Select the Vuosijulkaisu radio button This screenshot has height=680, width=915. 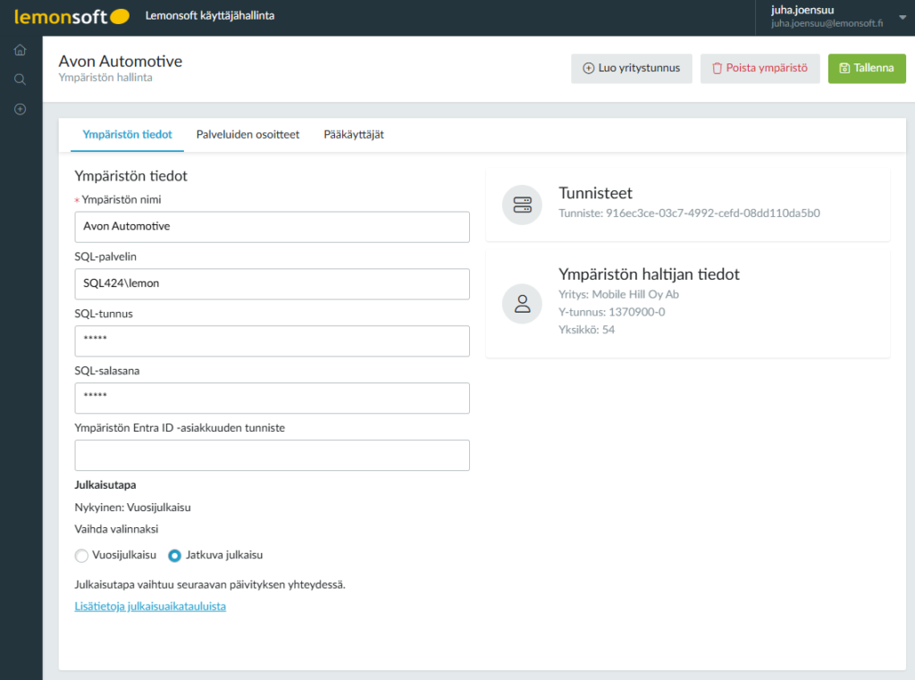[81, 556]
